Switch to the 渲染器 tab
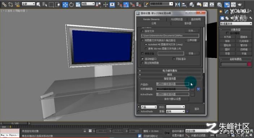Viewport: 254px width, 138px height. tap(188, 23)
